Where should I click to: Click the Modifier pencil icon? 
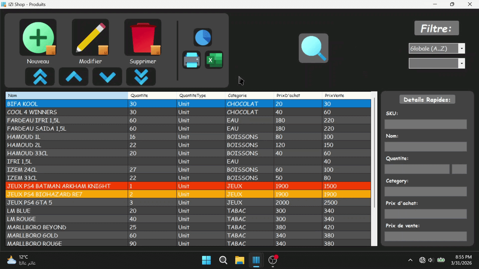(x=90, y=38)
